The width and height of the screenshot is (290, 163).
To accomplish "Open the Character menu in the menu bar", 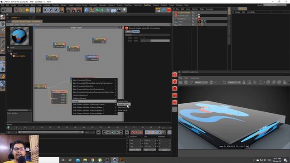I will (x=102, y=5).
